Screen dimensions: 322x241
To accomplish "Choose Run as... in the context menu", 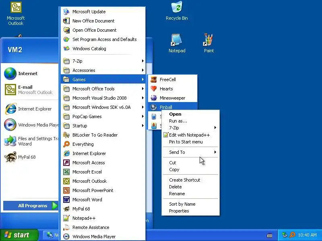I will tap(190, 121).
